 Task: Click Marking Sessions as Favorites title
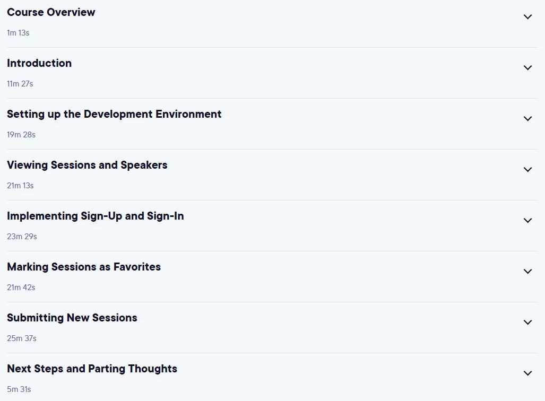click(84, 267)
